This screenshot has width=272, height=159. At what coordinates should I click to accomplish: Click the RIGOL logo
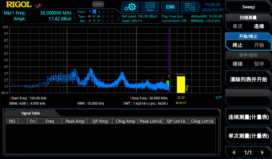pyautogui.click(x=19, y=5)
